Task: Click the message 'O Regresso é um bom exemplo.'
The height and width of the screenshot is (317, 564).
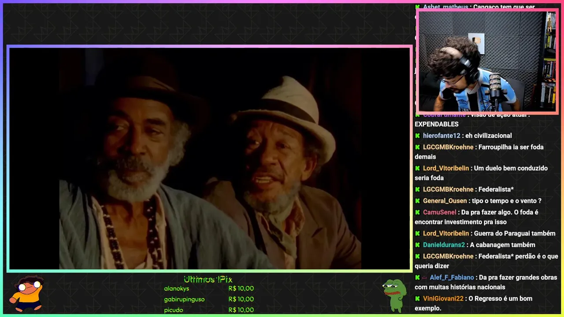Action: click(x=474, y=303)
